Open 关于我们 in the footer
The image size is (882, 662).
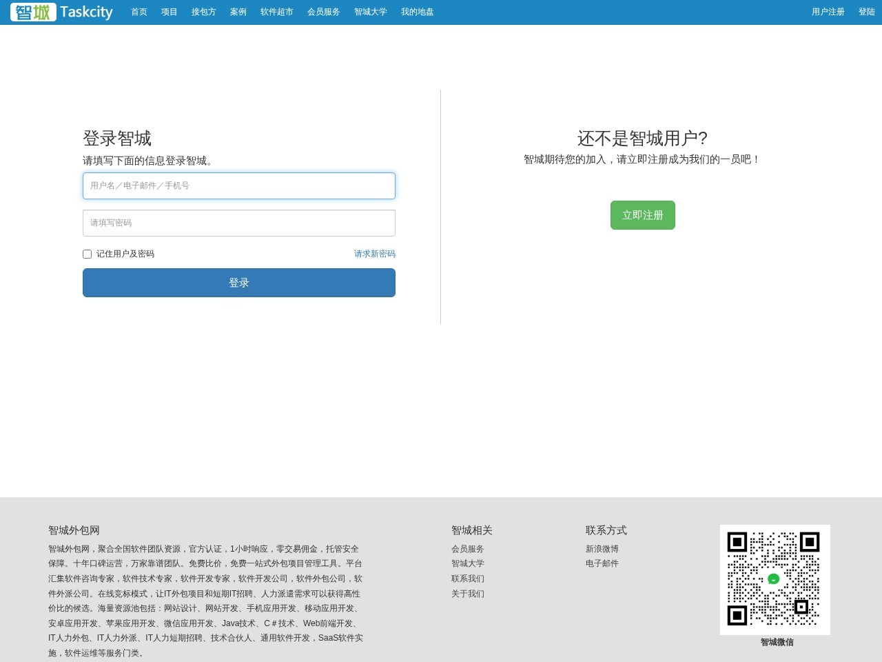[x=468, y=594]
